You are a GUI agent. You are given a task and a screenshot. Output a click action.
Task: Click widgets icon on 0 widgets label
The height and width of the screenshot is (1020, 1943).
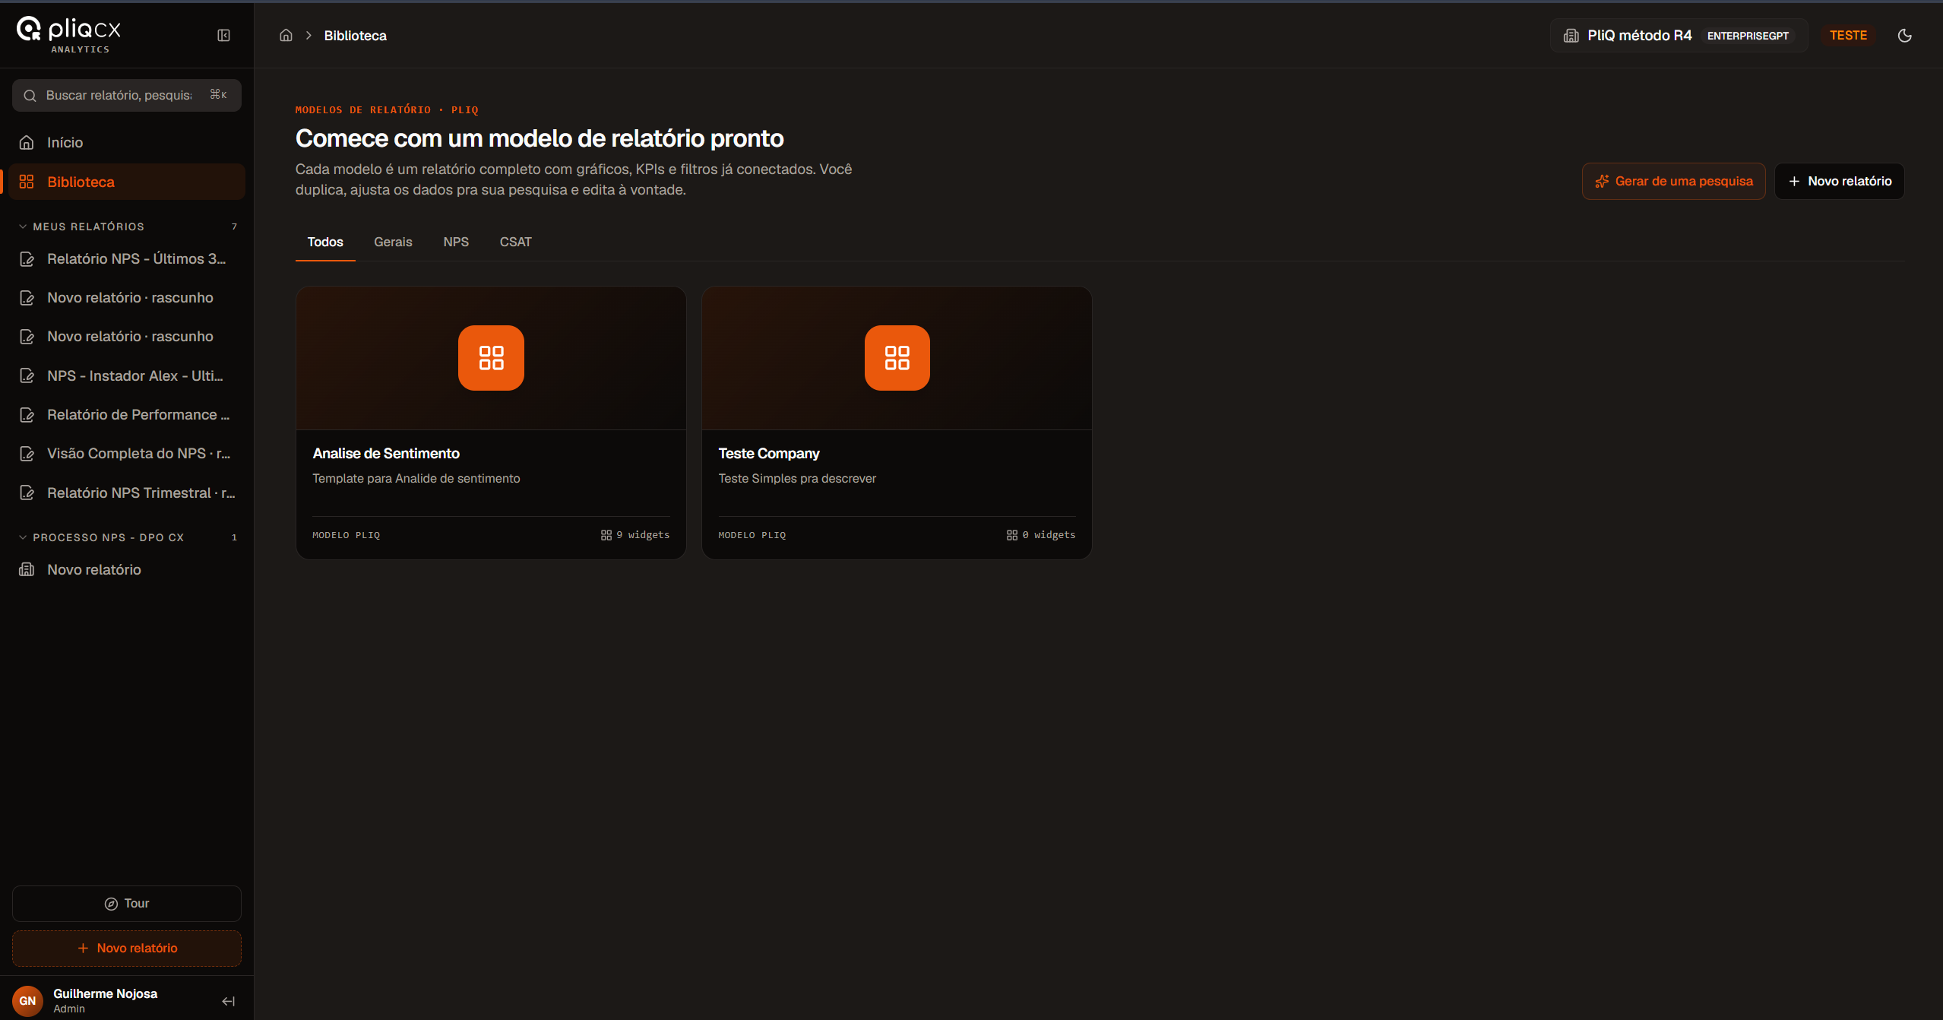point(1011,535)
